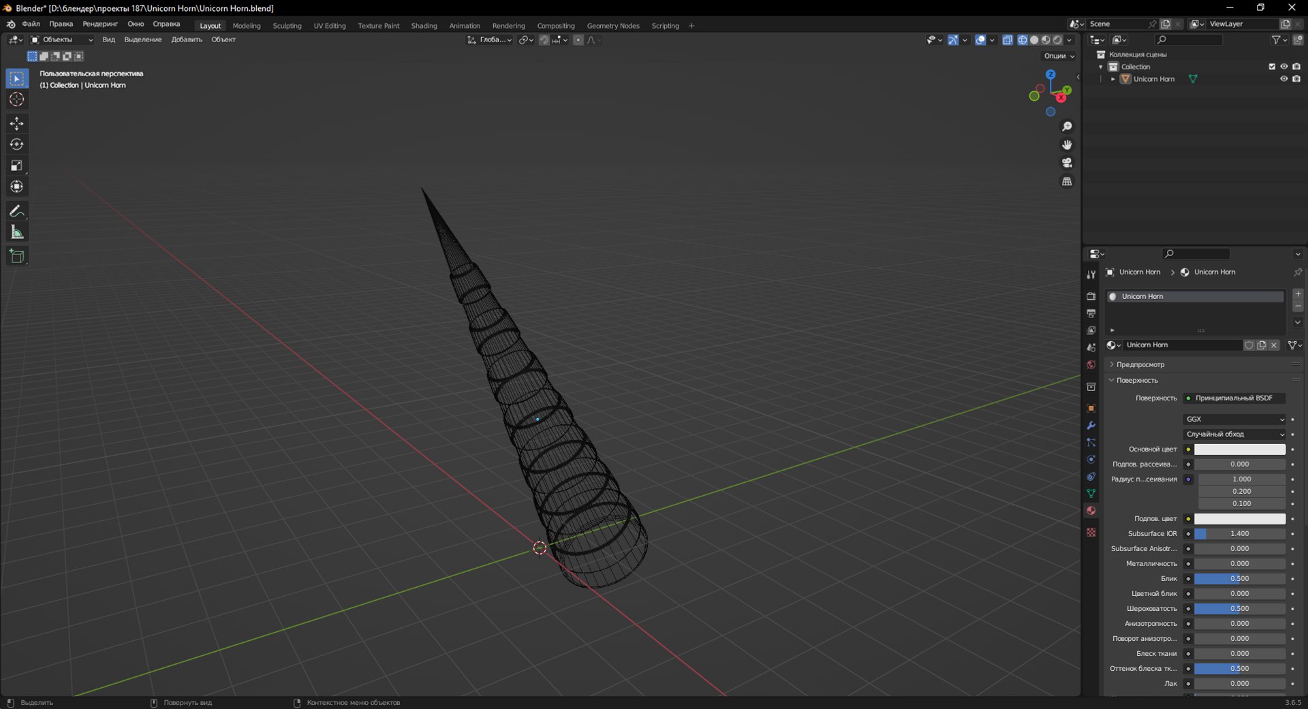Select the Measure tool

point(17,232)
